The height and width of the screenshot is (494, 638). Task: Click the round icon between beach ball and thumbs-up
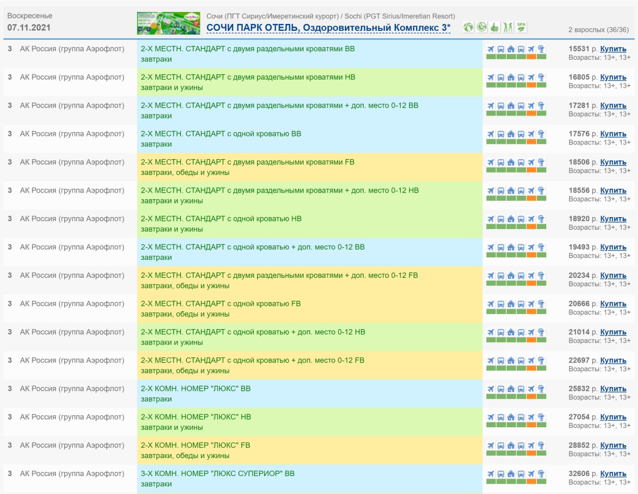point(481,27)
